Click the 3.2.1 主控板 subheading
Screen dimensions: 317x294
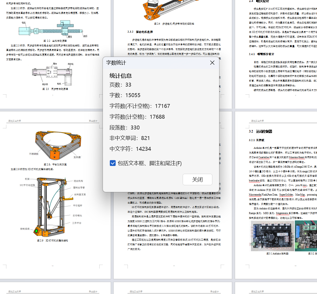(x=256, y=140)
